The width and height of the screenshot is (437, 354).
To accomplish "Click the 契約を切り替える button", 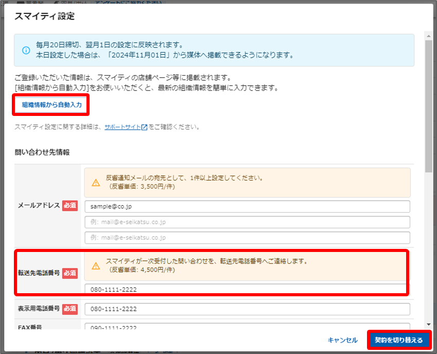I will pyautogui.click(x=399, y=340).
